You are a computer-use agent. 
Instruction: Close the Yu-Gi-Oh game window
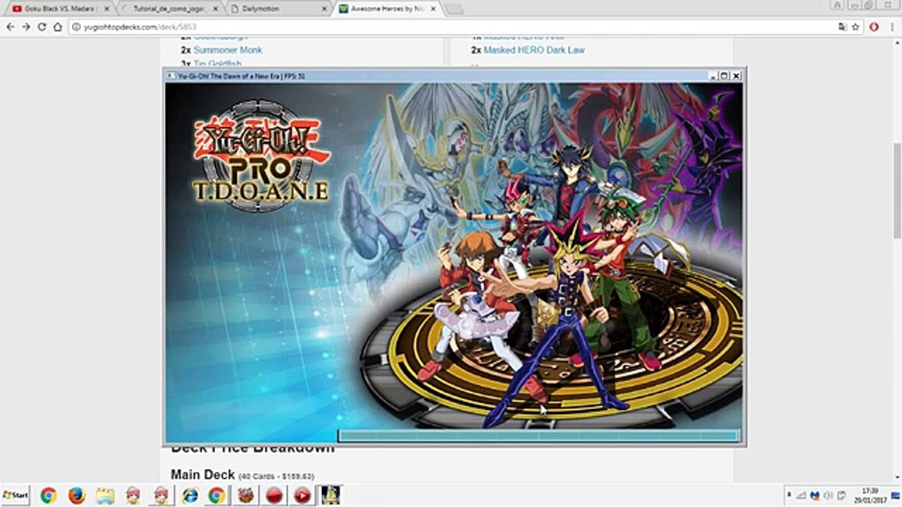coord(736,75)
